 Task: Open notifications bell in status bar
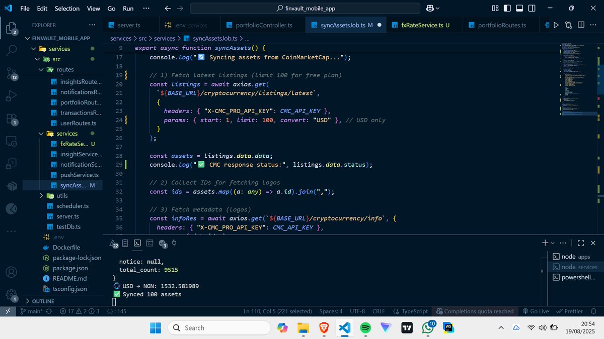tap(594, 311)
